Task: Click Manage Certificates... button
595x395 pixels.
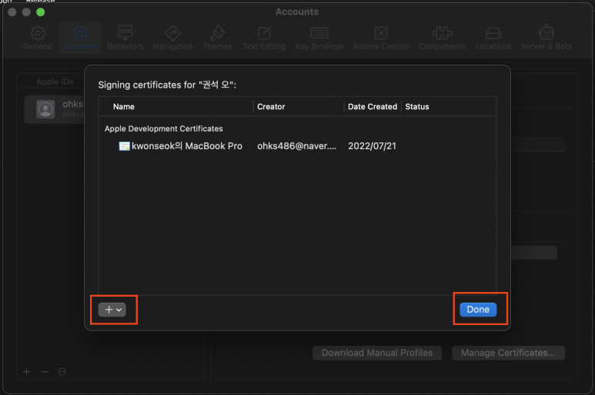Action: (508, 353)
